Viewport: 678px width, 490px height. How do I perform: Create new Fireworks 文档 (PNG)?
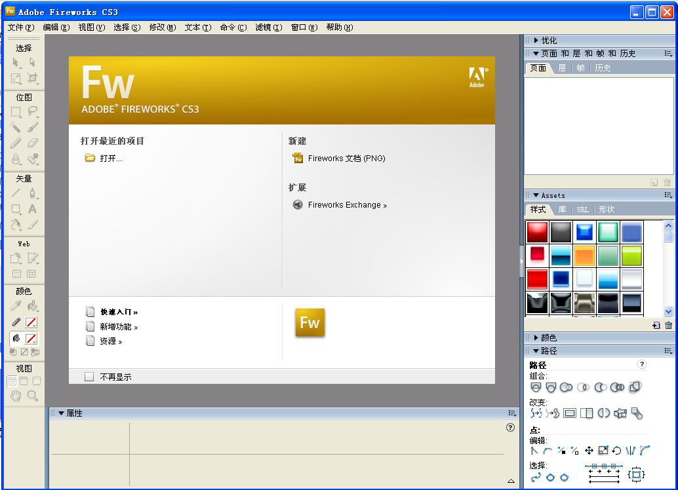339,158
